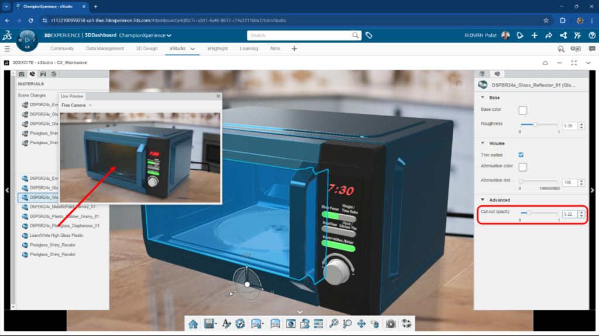Image resolution: width=599 pixels, height=336 pixels.
Task: Open the ChampionXperience dashboard dropdown
Action: point(145,36)
